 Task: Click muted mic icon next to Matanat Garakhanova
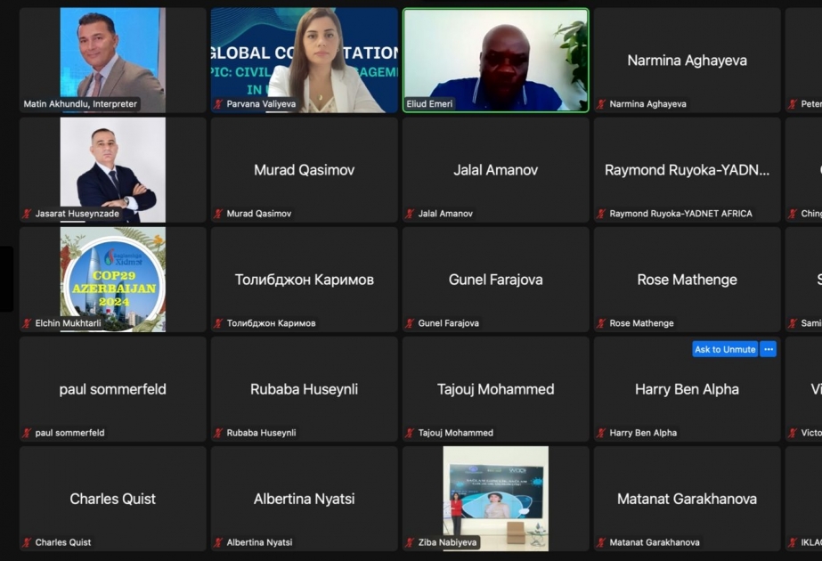tap(601, 542)
